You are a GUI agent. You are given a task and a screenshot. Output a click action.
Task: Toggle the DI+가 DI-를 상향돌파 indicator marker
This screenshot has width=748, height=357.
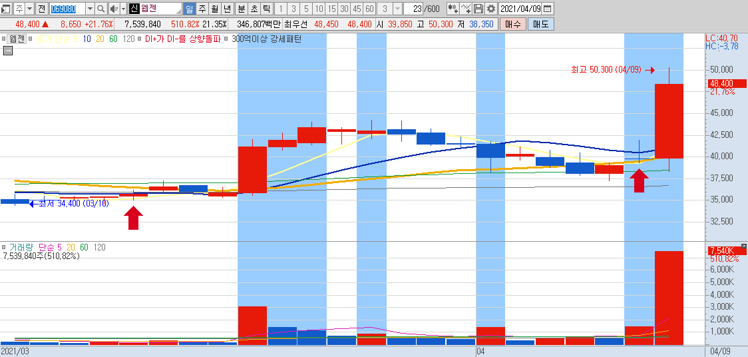(x=140, y=39)
